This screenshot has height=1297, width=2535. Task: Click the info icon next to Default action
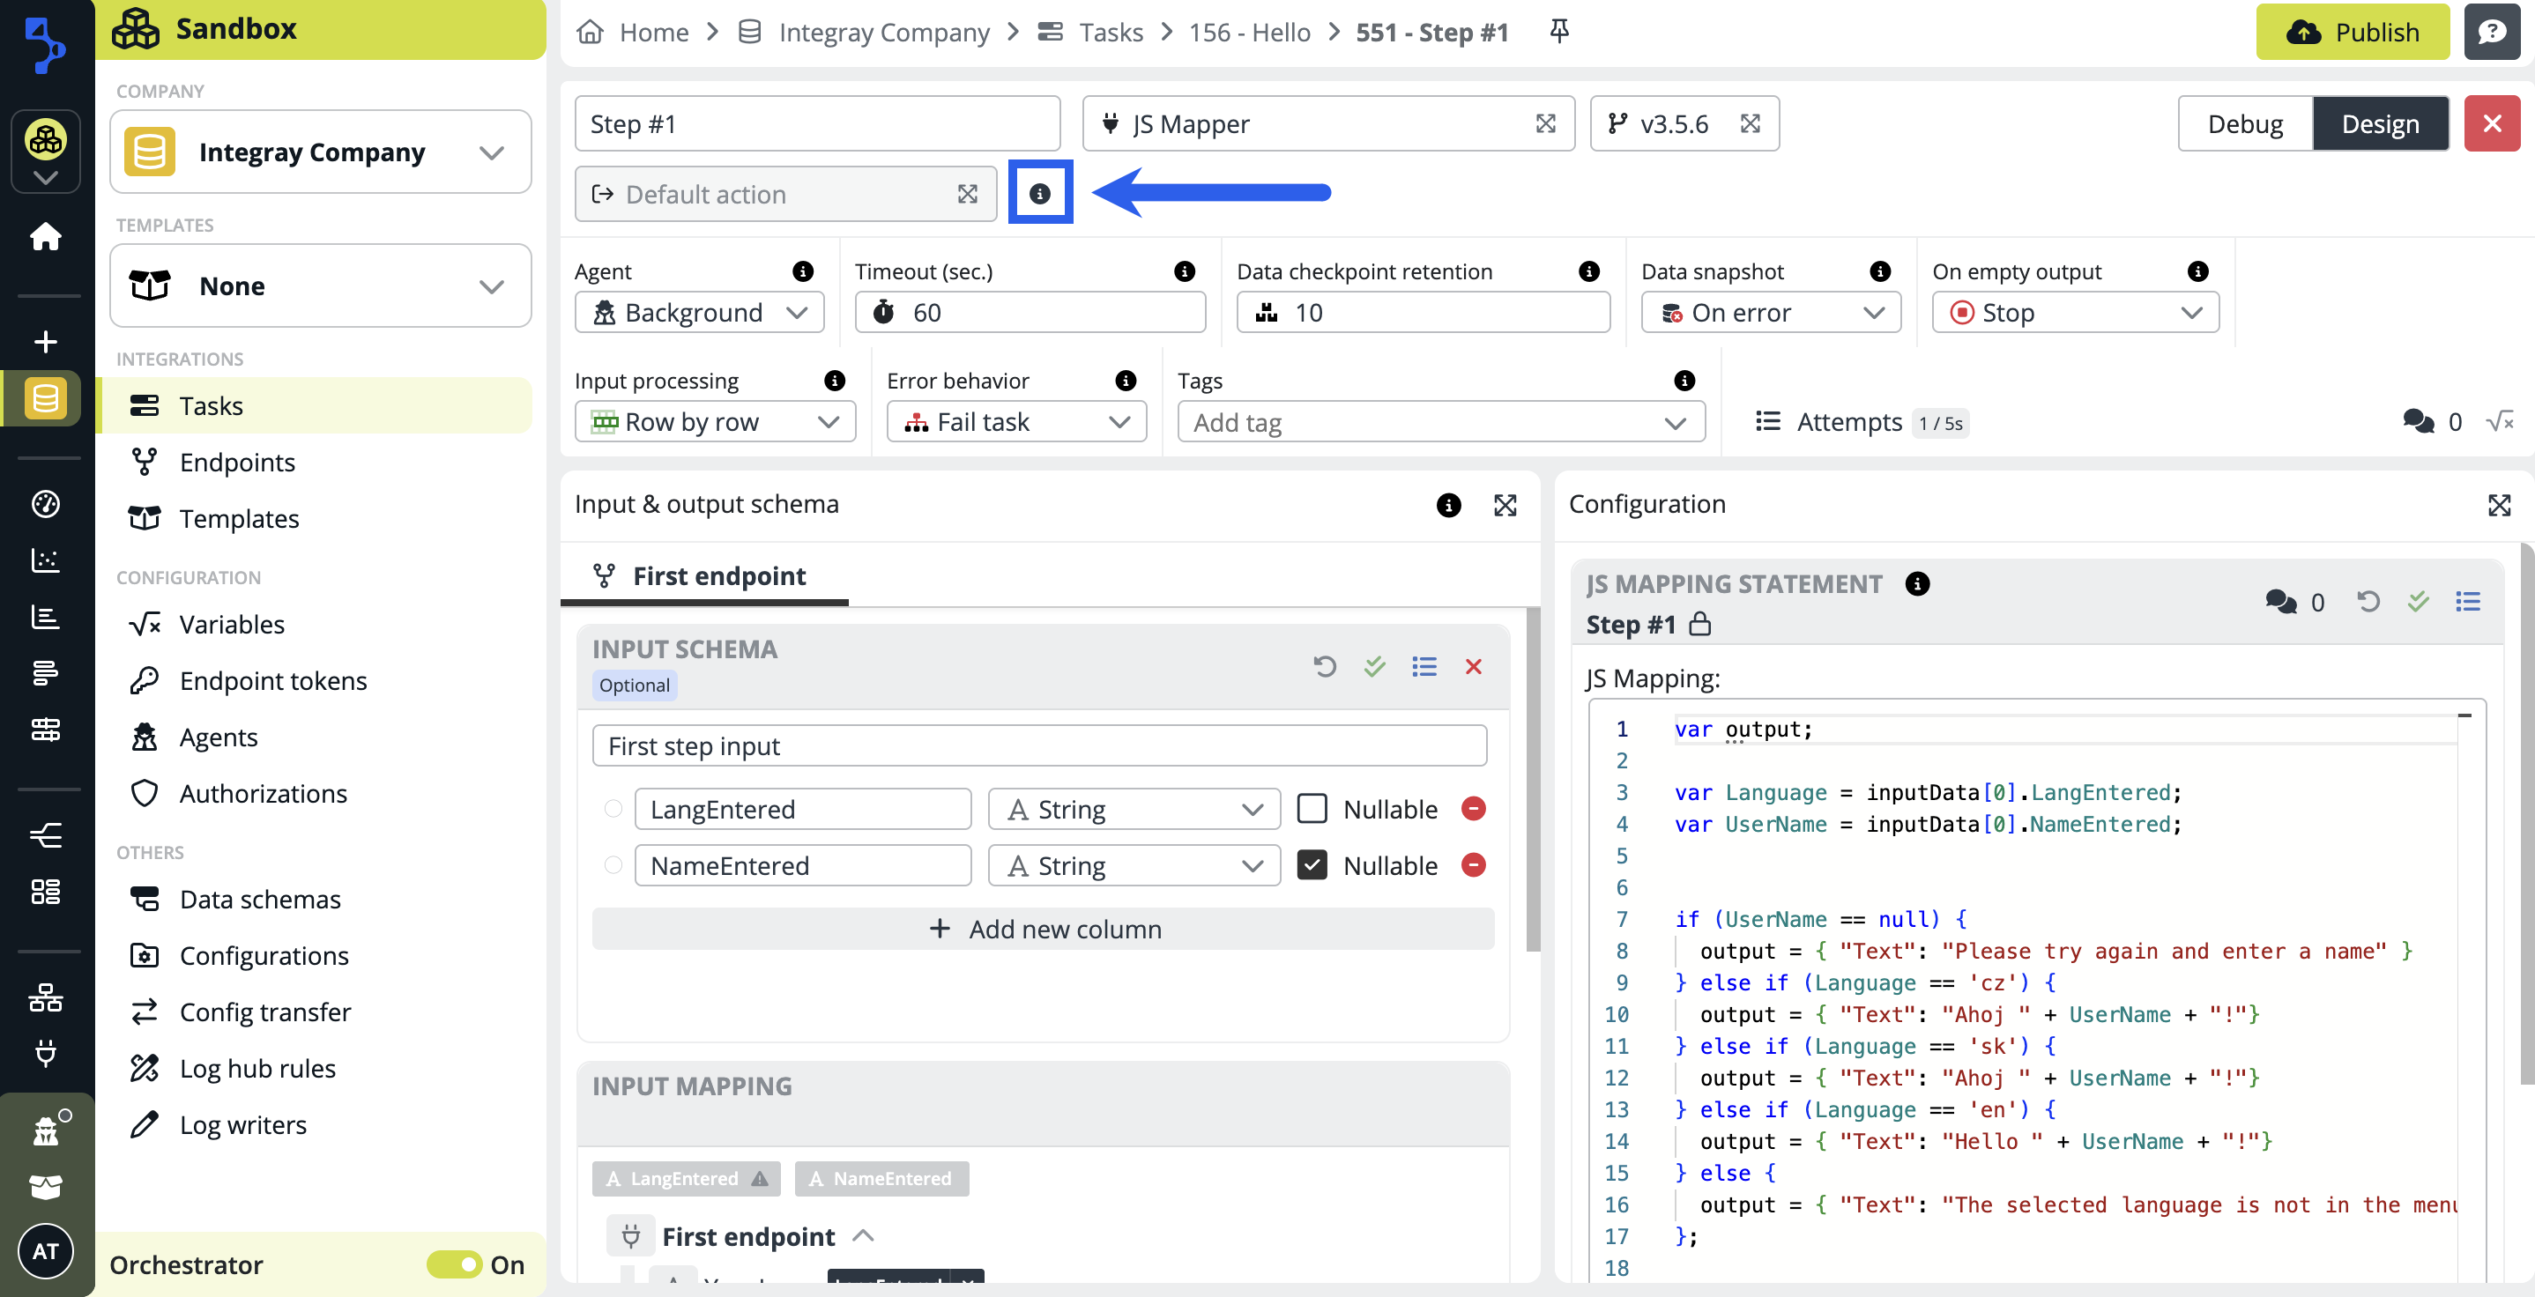click(1039, 194)
